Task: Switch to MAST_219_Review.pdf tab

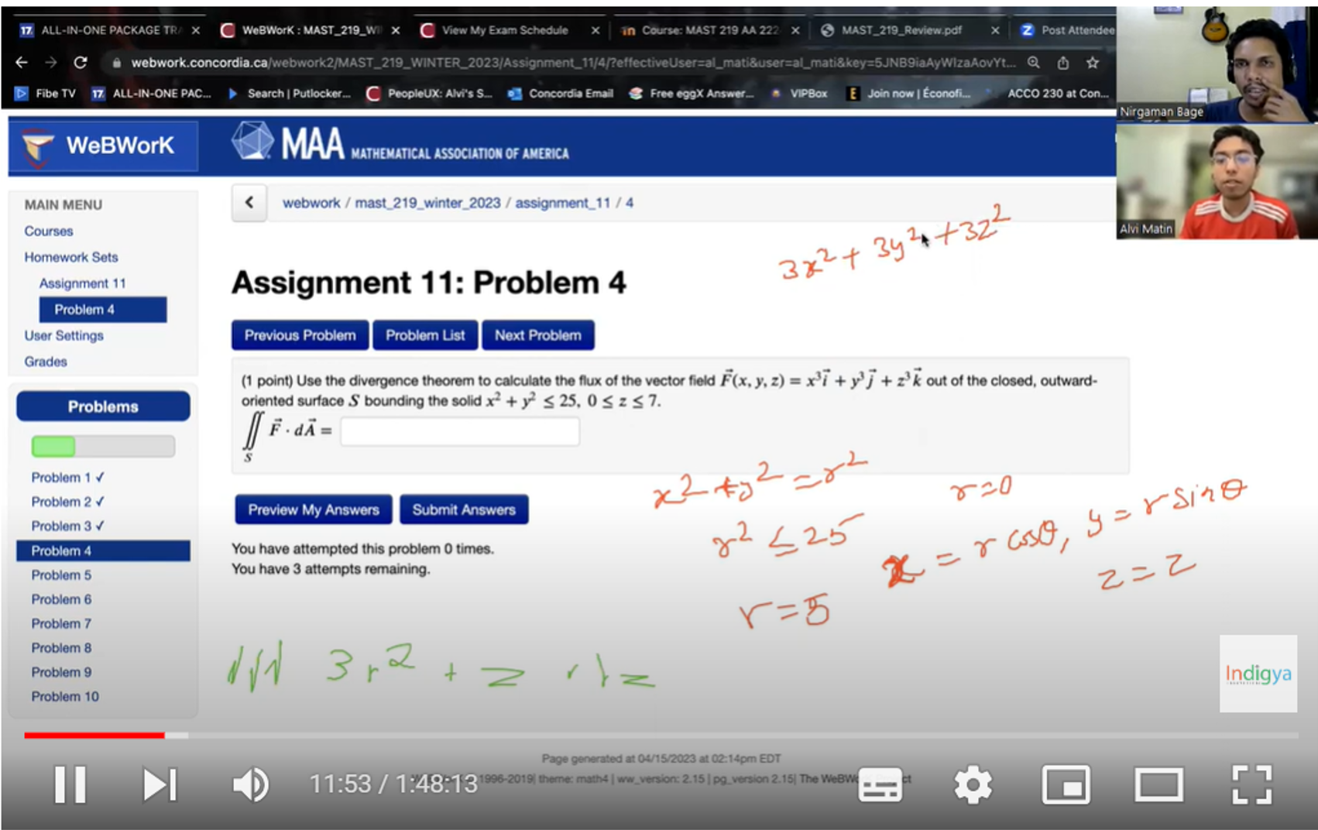Action: pyautogui.click(x=901, y=30)
